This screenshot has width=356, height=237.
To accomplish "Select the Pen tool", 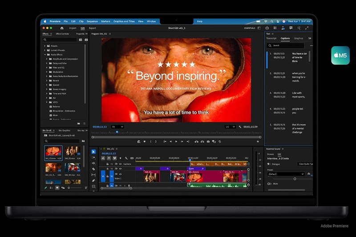I will point(93,181).
